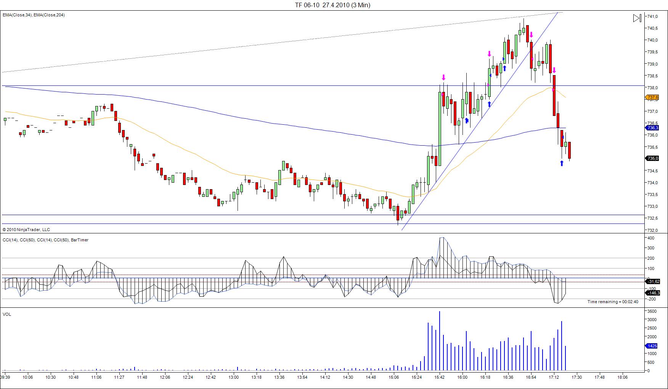Select the blue up arrow below the latest candles

[x=562, y=163]
